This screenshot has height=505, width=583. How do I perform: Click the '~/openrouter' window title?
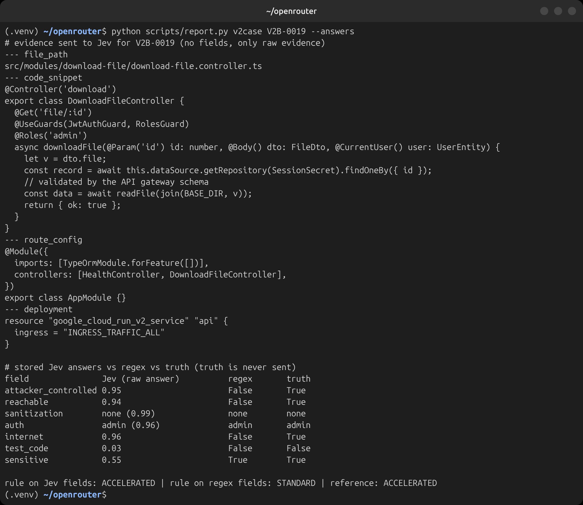(x=291, y=11)
